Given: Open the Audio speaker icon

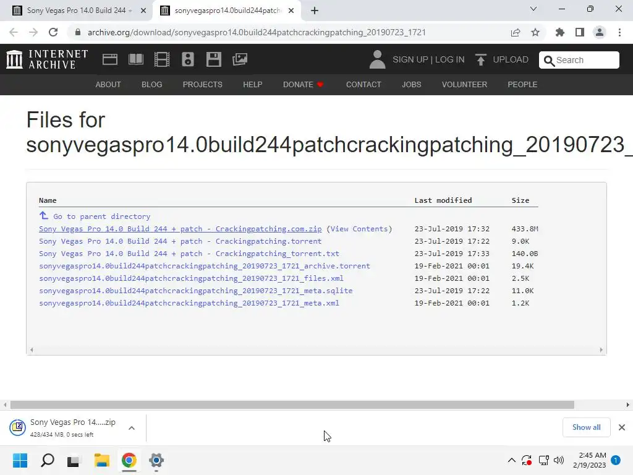Looking at the screenshot, I should pyautogui.click(x=188, y=59).
